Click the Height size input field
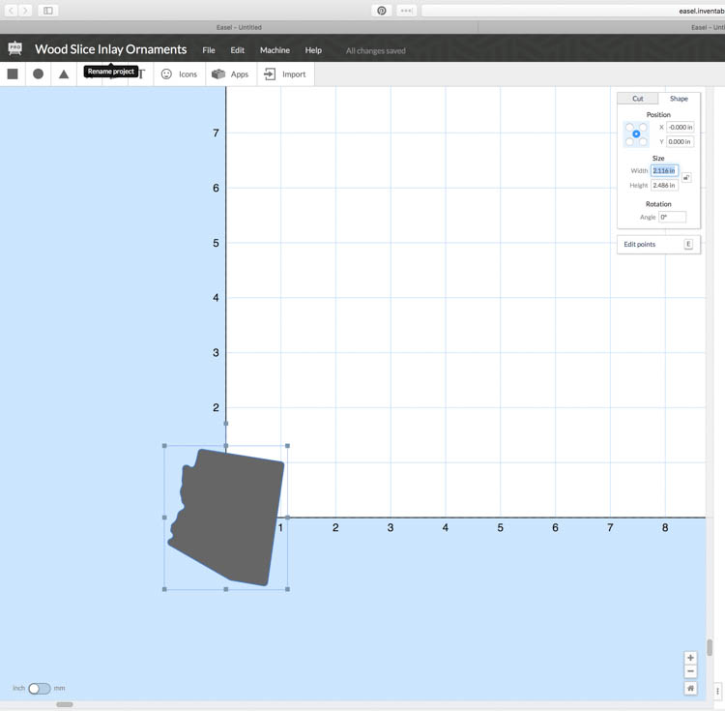725x711 pixels. 664,185
